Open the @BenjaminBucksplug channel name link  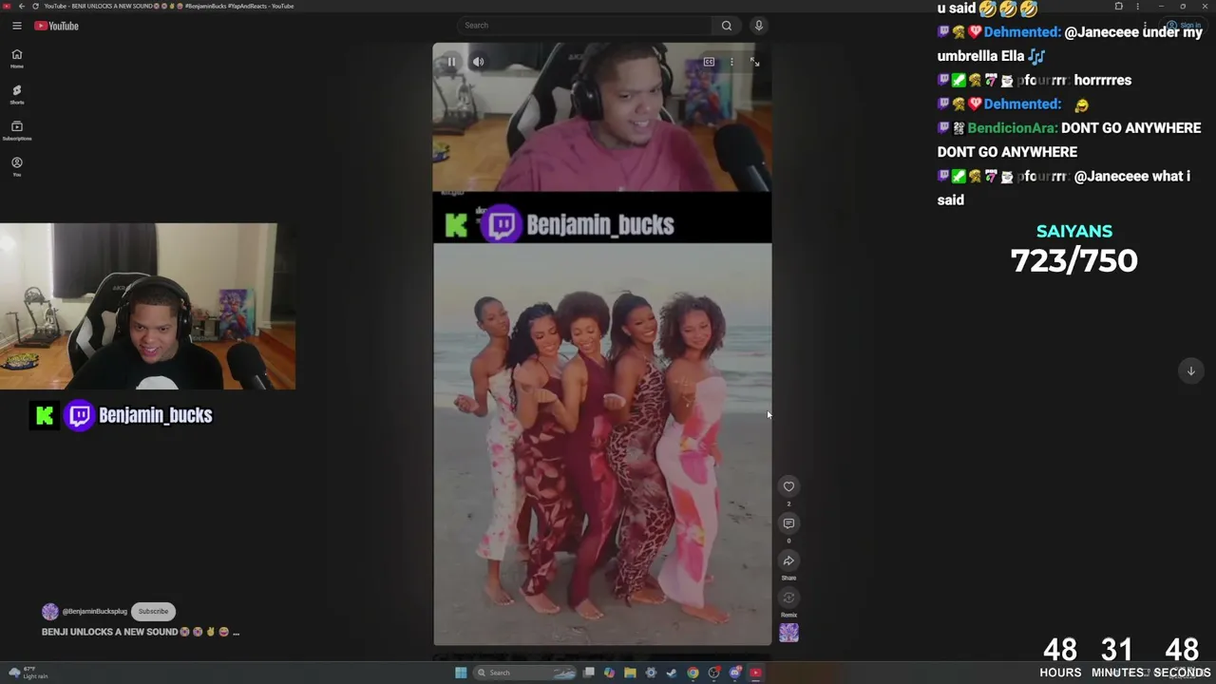pos(94,612)
